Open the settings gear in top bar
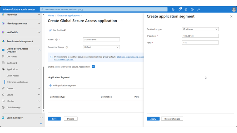237x133 pixels. pos(186,9)
